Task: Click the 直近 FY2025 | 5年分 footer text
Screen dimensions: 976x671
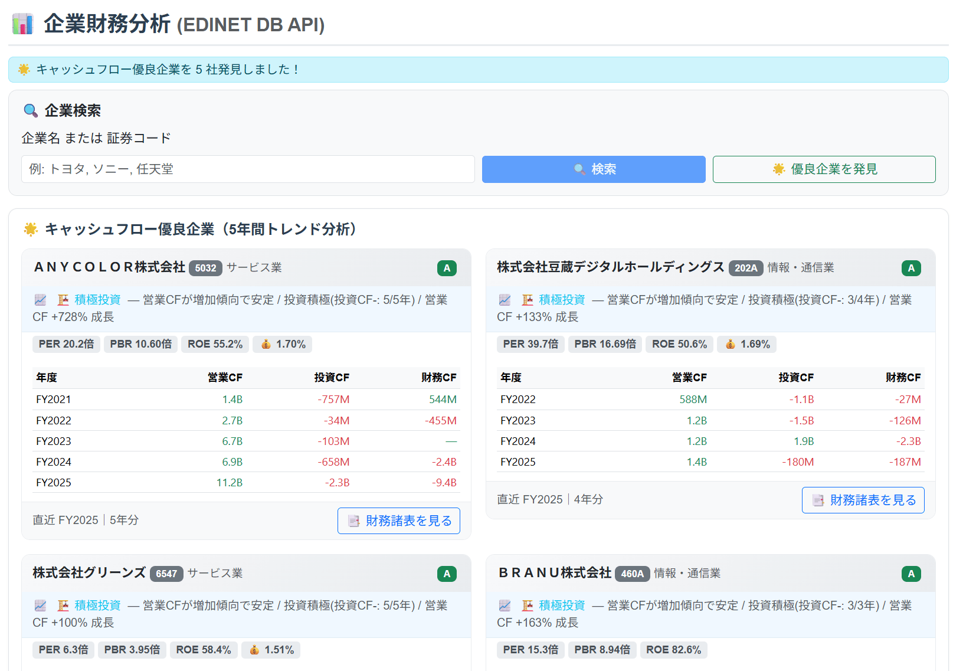Action: click(86, 520)
